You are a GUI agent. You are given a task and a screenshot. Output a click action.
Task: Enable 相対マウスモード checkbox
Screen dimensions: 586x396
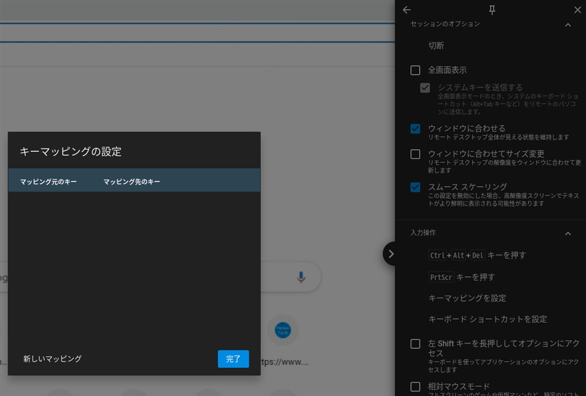tap(415, 387)
